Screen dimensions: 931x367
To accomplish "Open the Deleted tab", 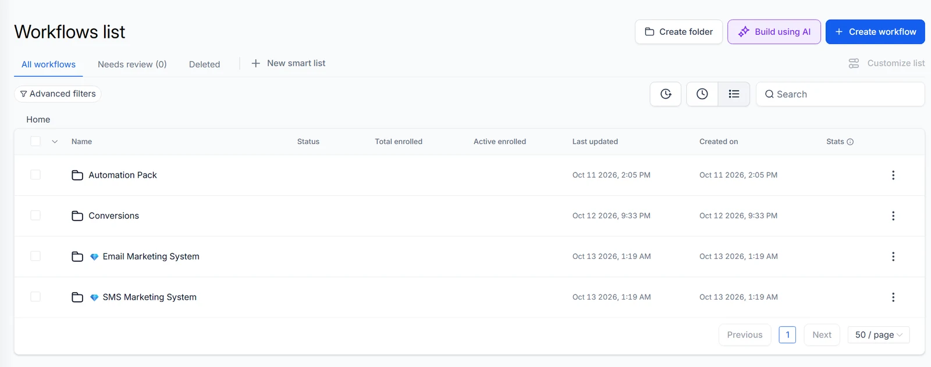I will [x=204, y=64].
